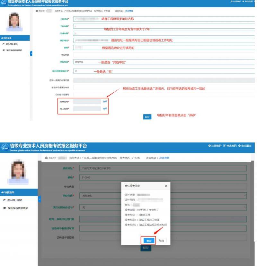Open 点击查看 link on the annotated form page
Screen dimensions: 257x267
(x=129, y=11)
